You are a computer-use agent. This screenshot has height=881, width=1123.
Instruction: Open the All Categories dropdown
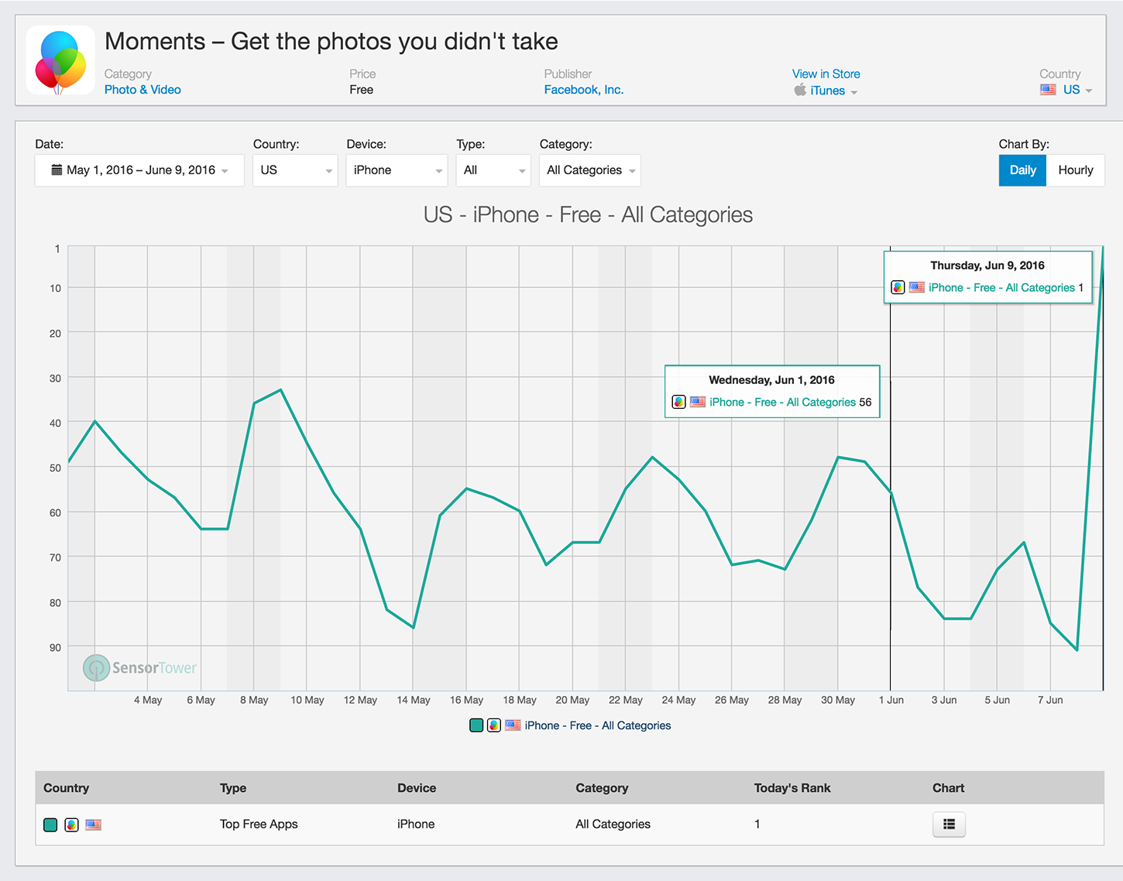tap(590, 170)
